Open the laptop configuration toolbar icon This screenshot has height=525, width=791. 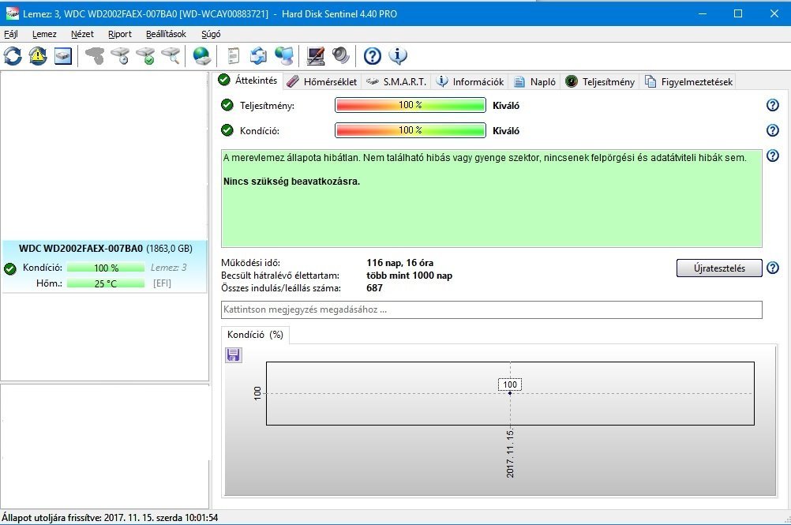[316, 55]
